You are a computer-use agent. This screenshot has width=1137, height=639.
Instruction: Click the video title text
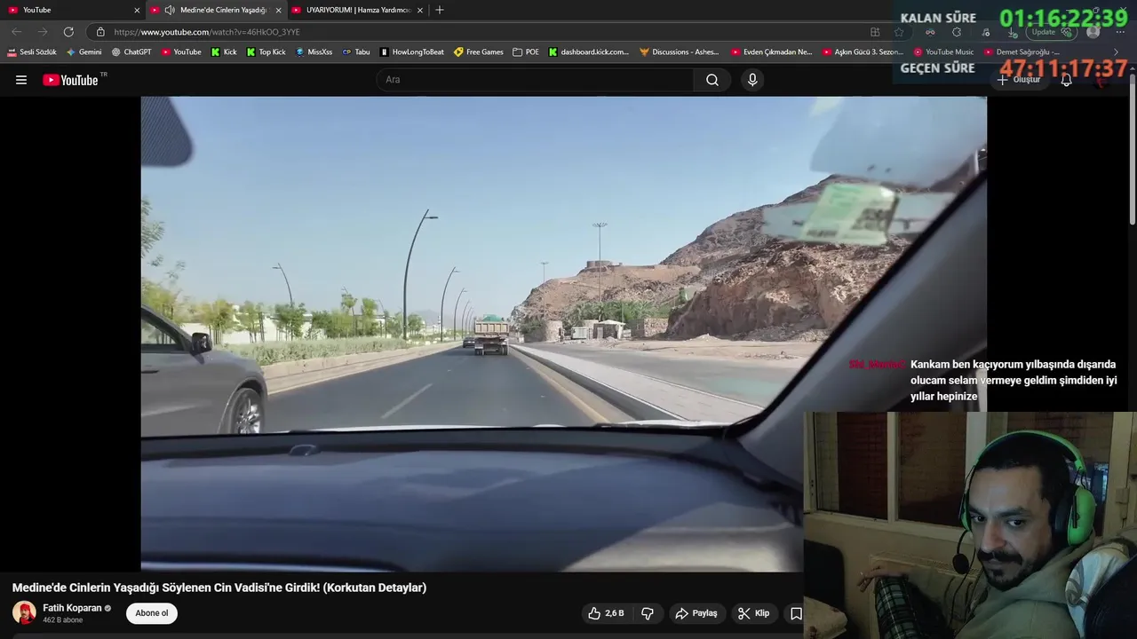pos(219,588)
